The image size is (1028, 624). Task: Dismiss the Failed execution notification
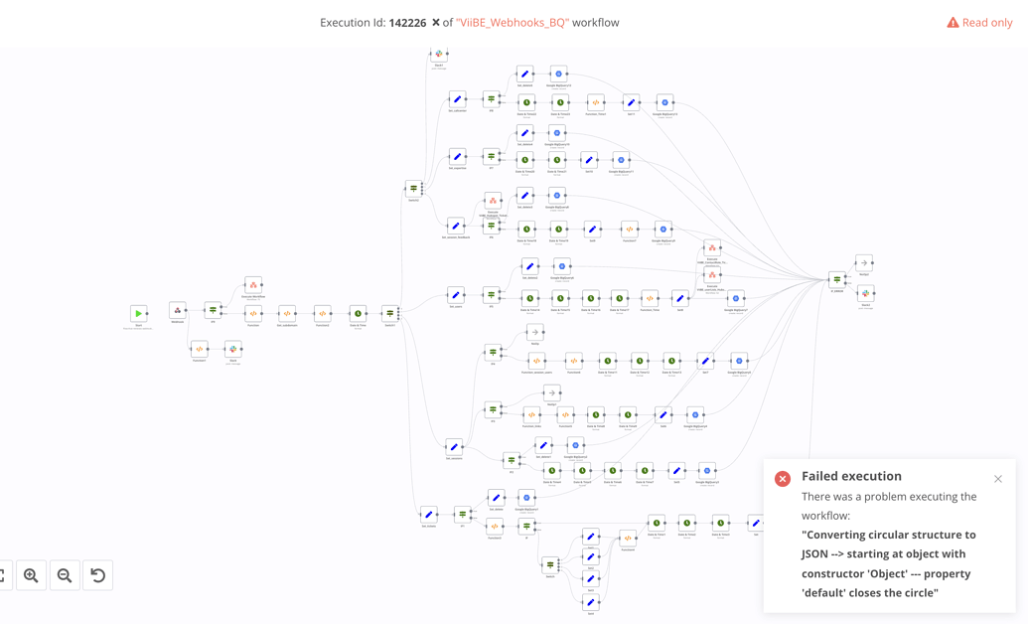pyautogui.click(x=997, y=478)
